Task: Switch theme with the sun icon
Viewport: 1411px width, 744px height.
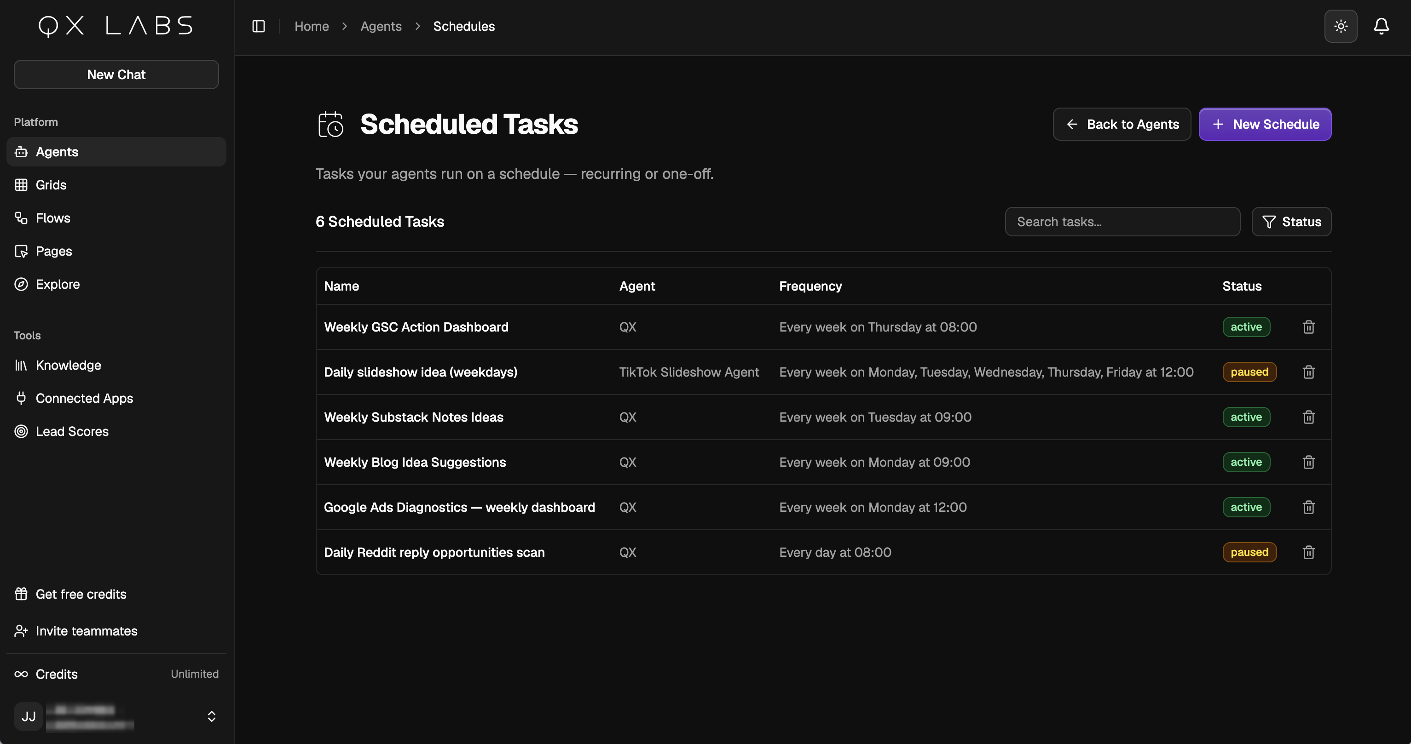Action: pos(1340,26)
